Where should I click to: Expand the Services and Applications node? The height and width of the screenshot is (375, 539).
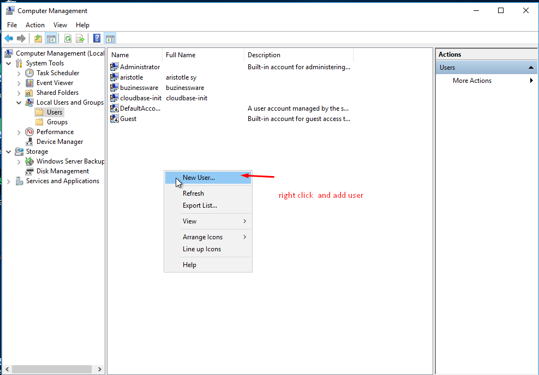[x=8, y=180]
